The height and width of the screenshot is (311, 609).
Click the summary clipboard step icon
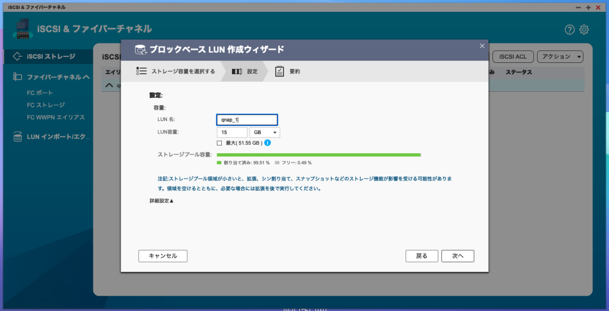[x=280, y=71]
